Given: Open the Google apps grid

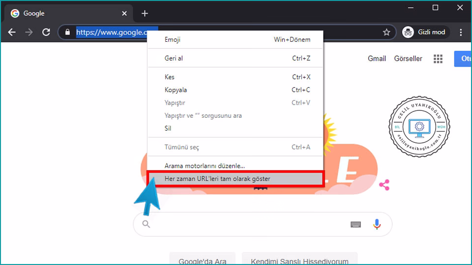Looking at the screenshot, I should point(438,58).
